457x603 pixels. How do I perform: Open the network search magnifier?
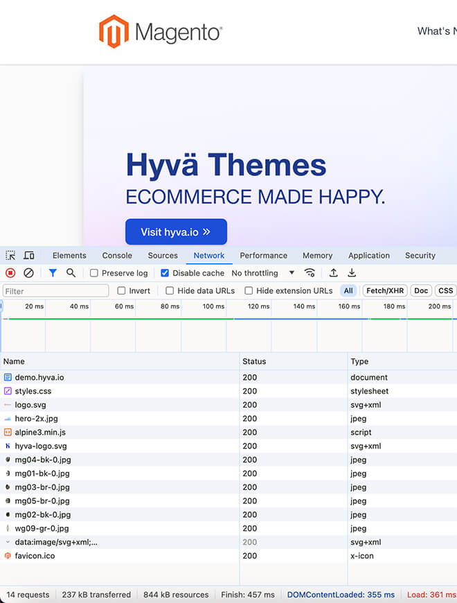pos(71,273)
